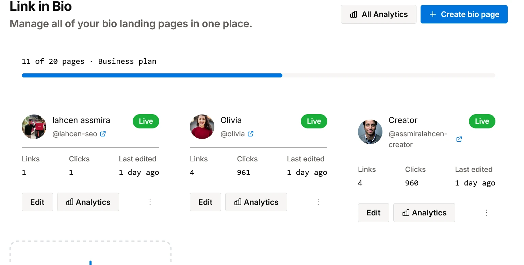
Task: Click the @assmiralahcen-creator handle
Action: coord(418,139)
